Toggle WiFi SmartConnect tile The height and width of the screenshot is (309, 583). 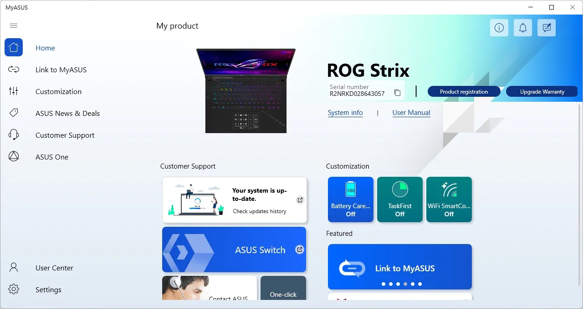coord(449,199)
